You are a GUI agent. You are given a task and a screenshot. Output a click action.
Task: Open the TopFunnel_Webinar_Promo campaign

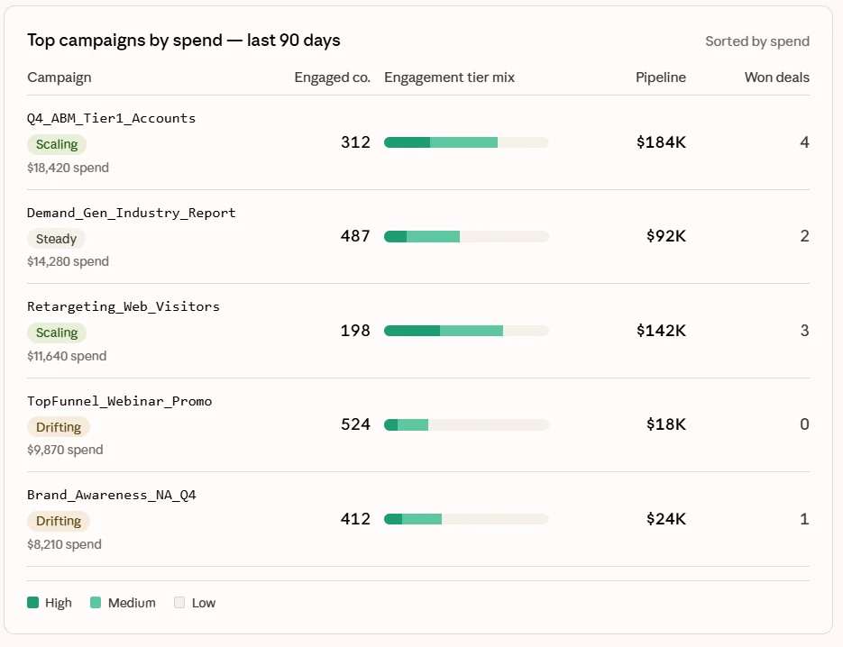pyautogui.click(x=119, y=401)
